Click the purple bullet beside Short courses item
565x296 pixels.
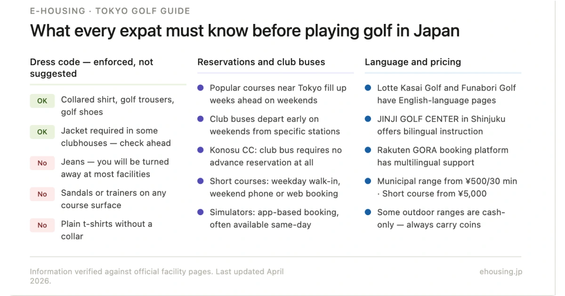tap(201, 181)
